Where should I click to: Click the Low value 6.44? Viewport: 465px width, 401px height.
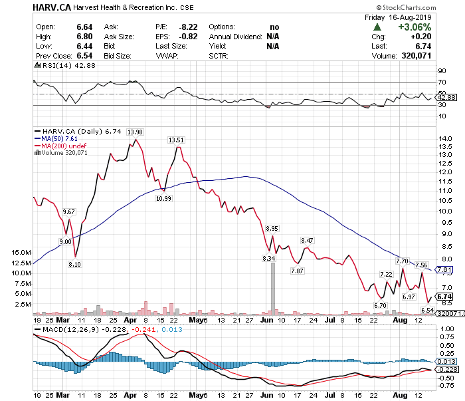click(84, 47)
